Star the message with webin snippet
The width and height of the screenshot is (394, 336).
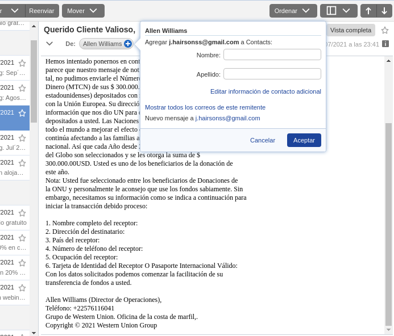(22, 288)
